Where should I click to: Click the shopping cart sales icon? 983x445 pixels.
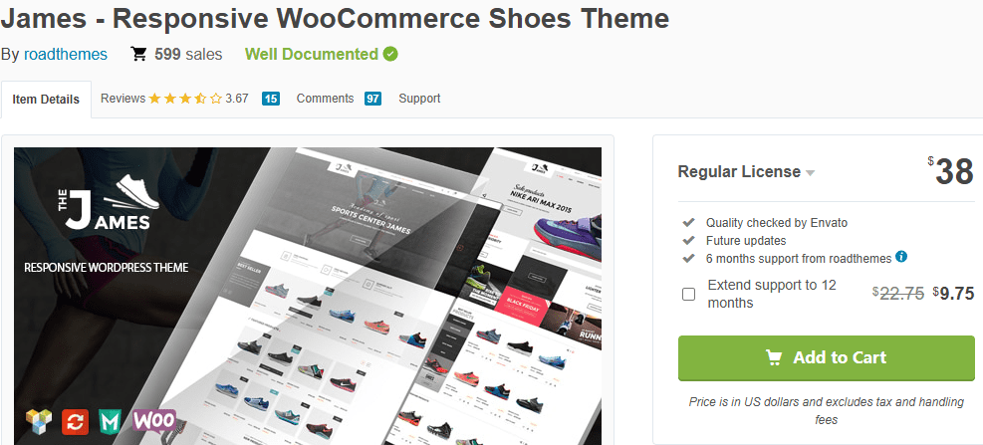click(x=138, y=55)
